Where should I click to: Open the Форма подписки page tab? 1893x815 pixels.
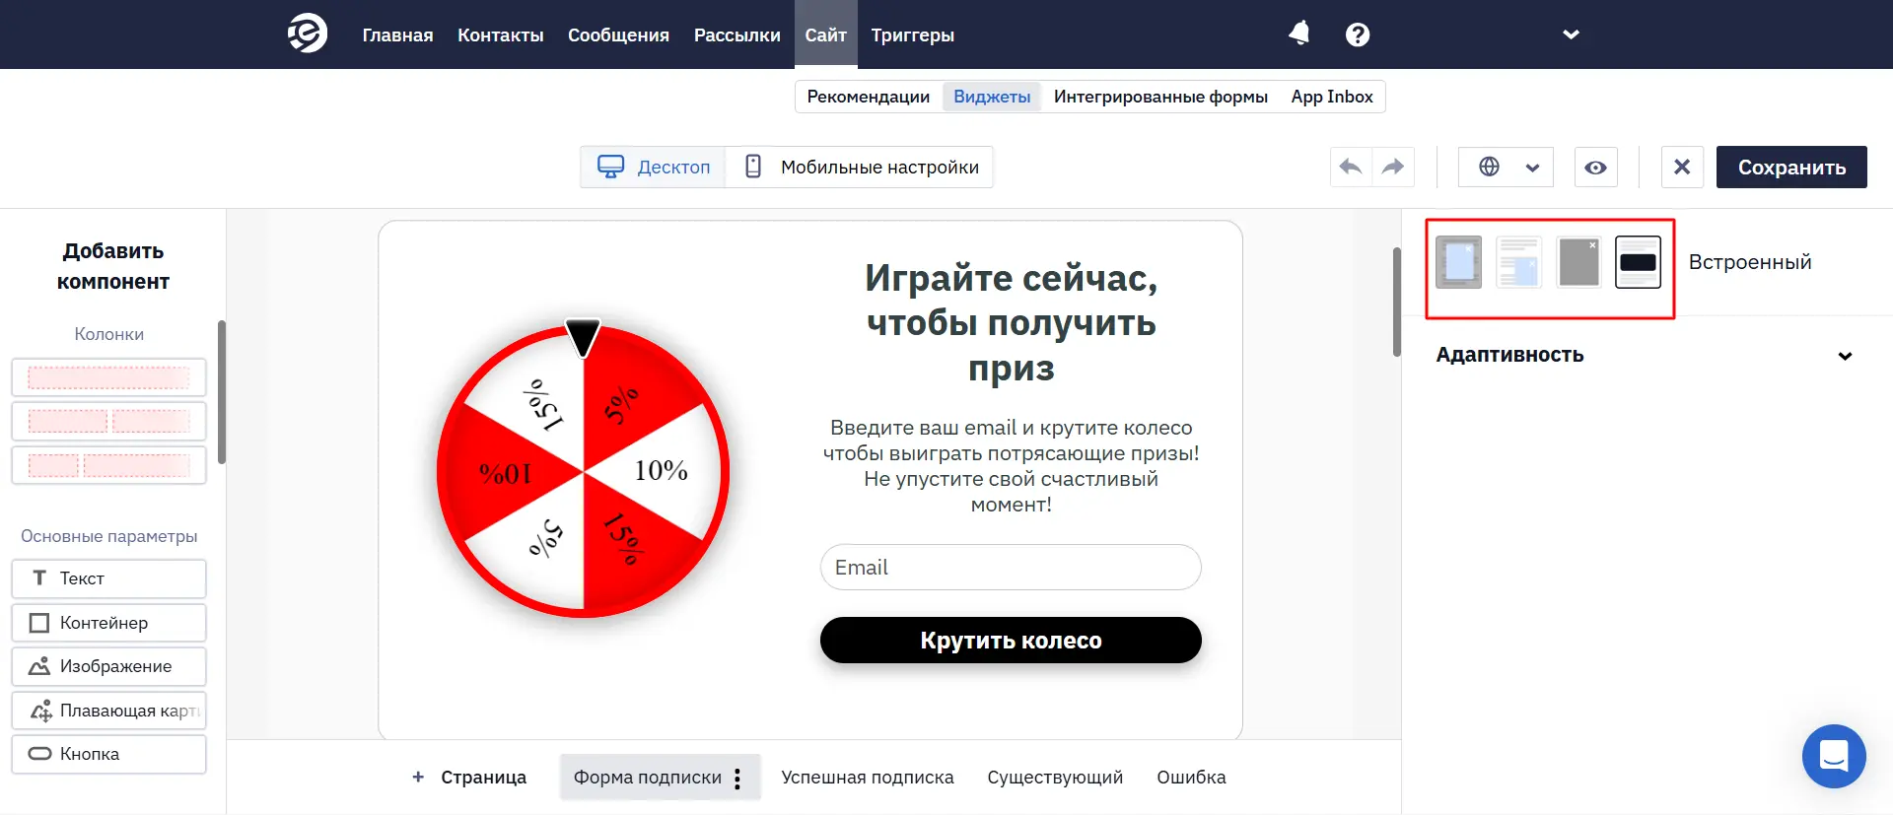click(x=647, y=778)
